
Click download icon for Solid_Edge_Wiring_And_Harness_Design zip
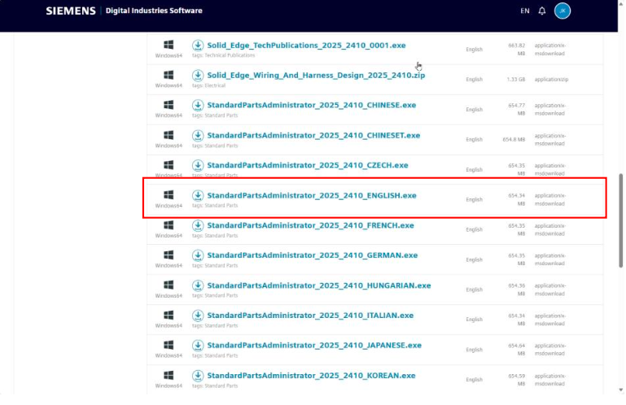[198, 76]
